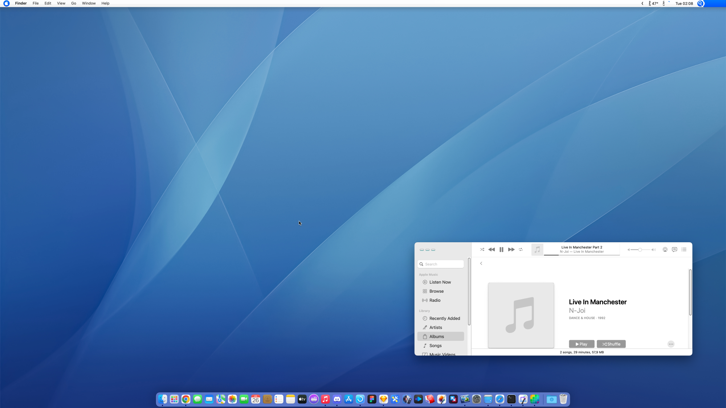
Task: Click the Repeat toggle icon
Action: [x=521, y=249]
